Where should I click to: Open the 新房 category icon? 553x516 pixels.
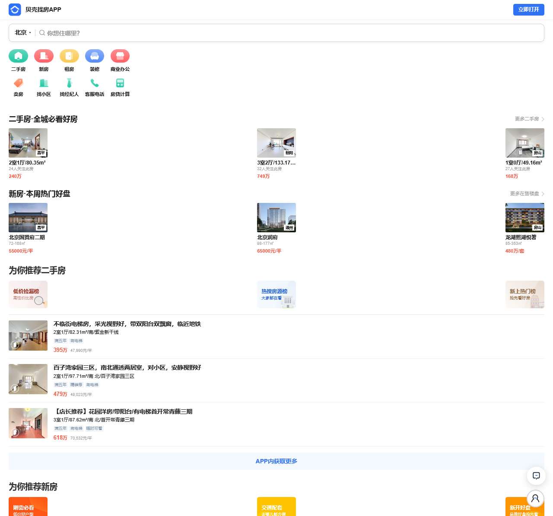pos(44,56)
